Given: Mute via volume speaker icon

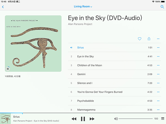Looking at the screenshot, I should [116, 119].
